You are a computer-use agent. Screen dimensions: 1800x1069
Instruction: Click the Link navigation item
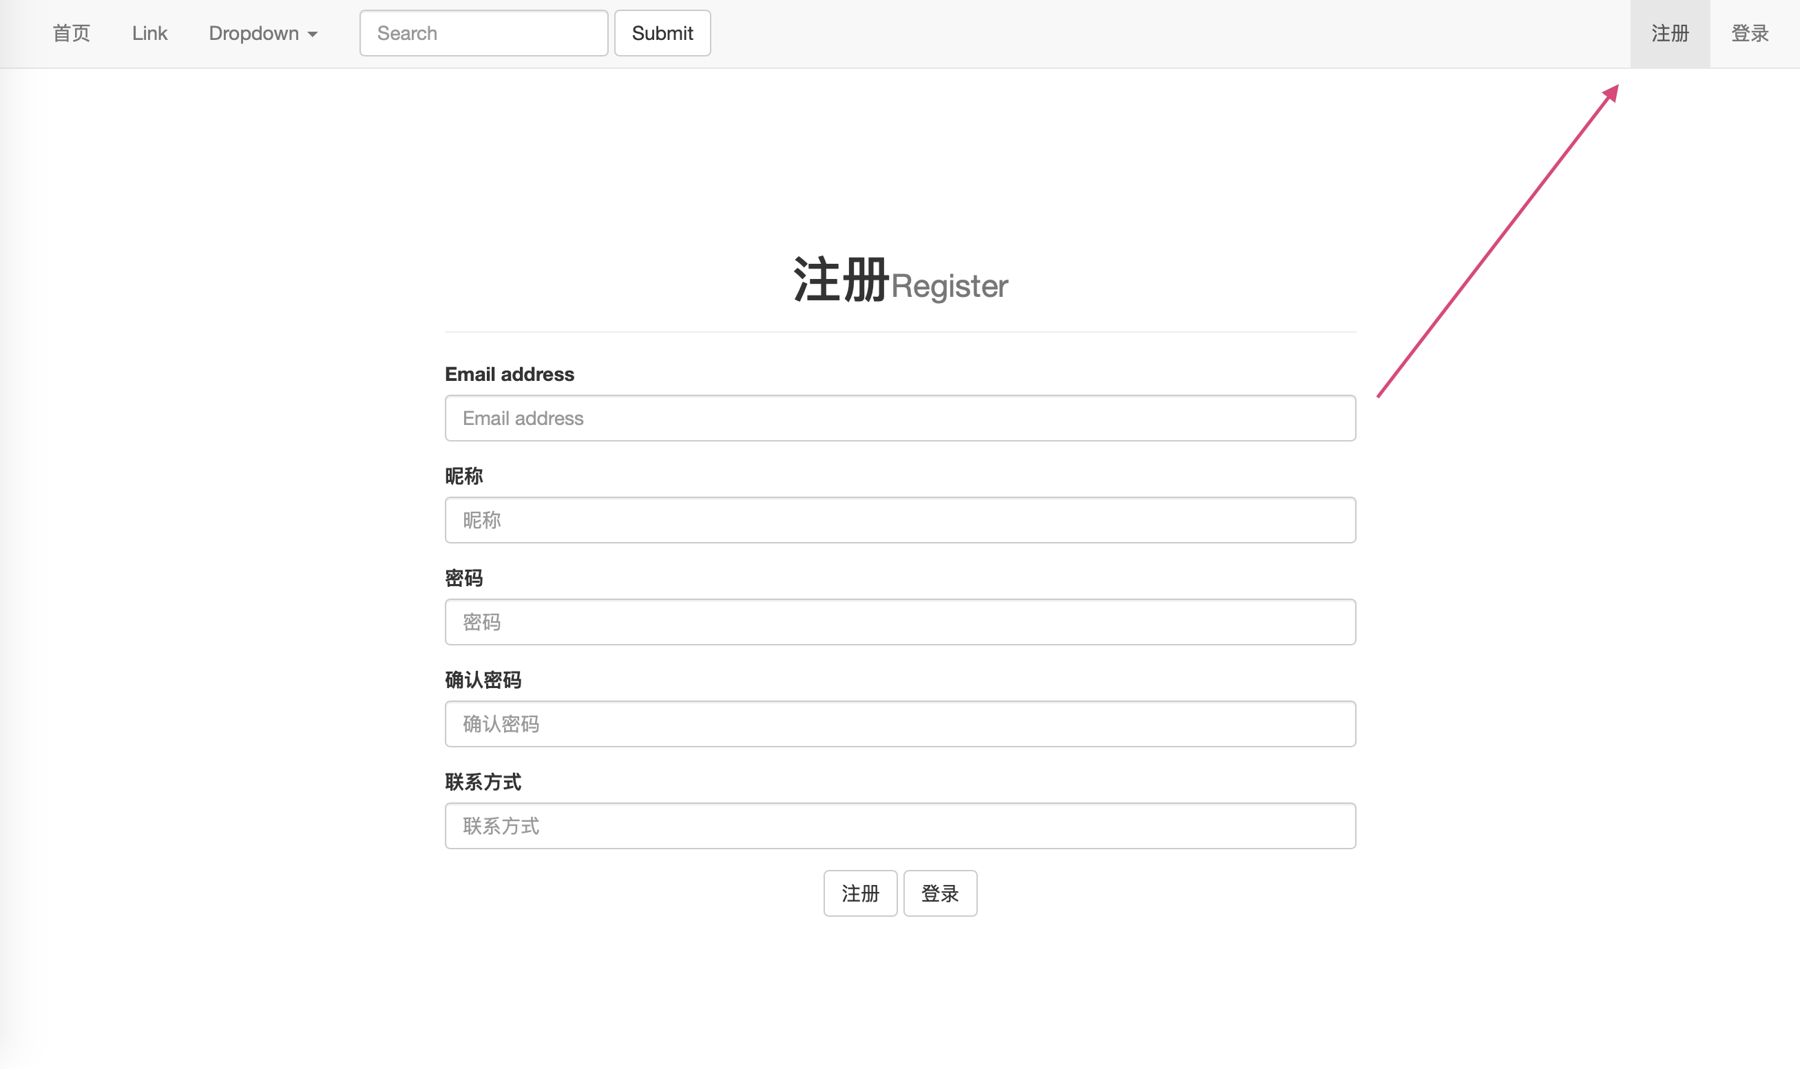(x=149, y=32)
